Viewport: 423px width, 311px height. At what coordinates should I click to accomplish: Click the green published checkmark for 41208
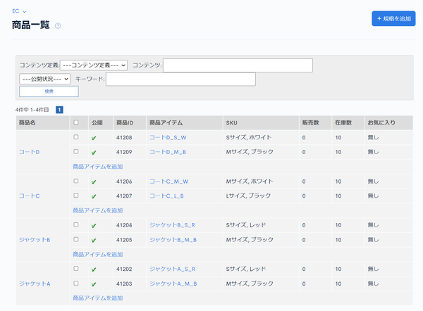tap(94, 138)
